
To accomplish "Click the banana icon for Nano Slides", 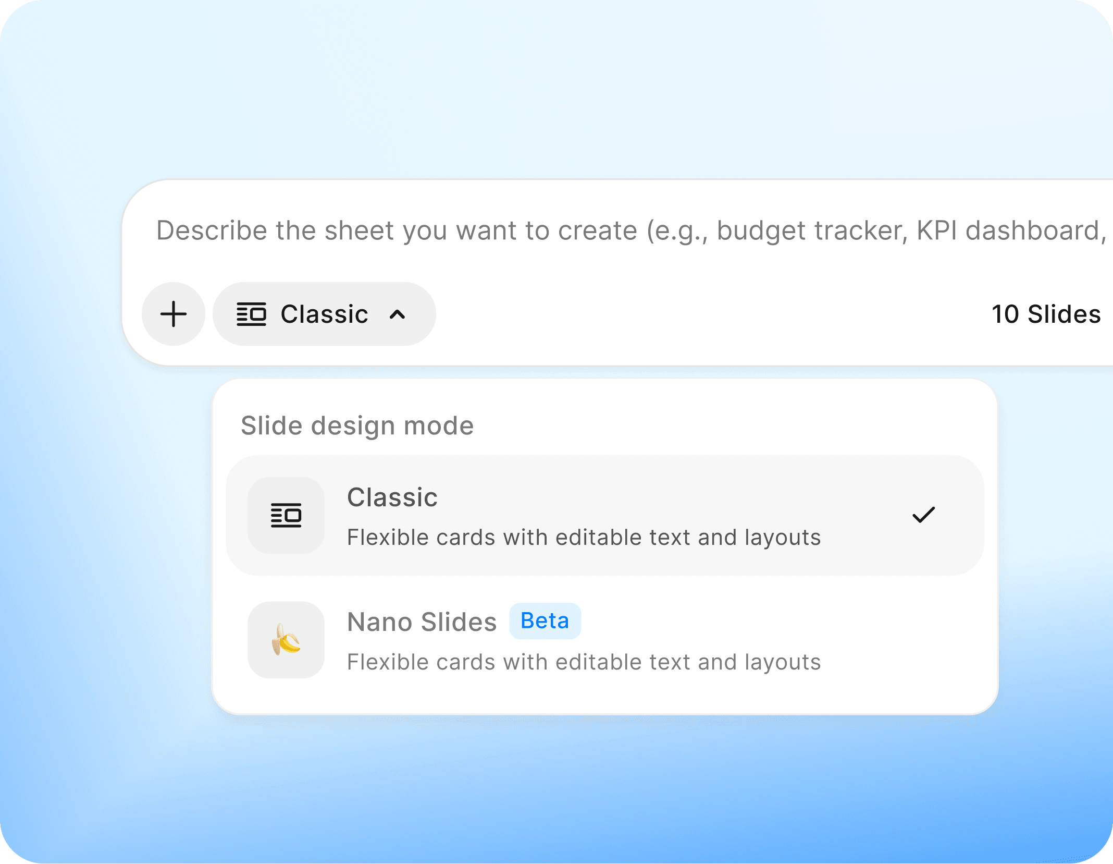I will pyautogui.click(x=286, y=640).
